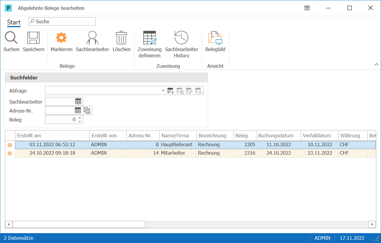Click the 2 Datensätze status bar entry
The image size is (381, 243).
[x=19, y=238]
